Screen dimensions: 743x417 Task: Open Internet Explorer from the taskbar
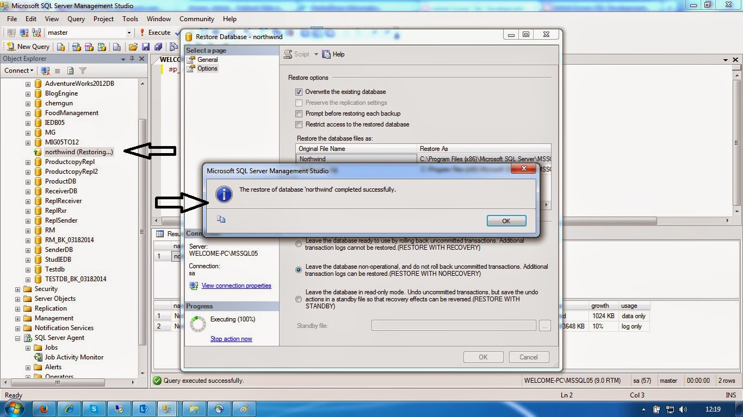[x=69, y=409]
